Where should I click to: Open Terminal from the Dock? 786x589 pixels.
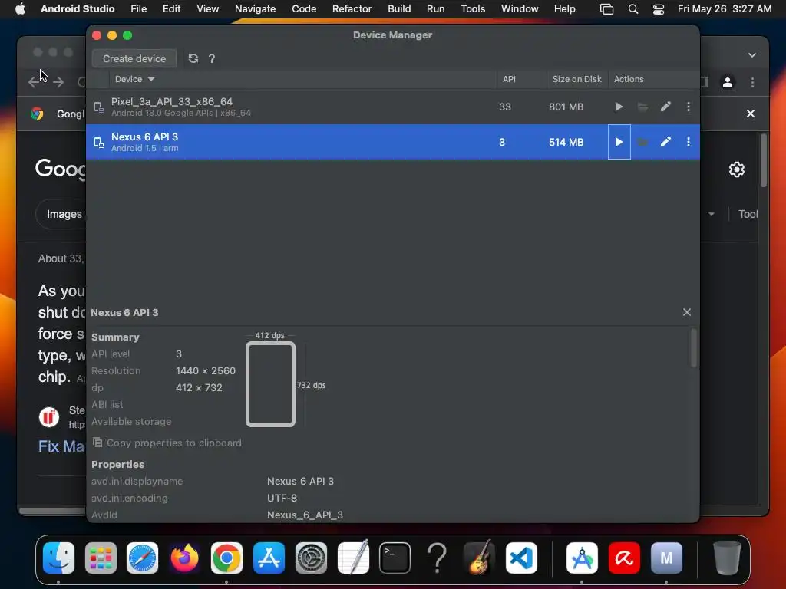pos(395,558)
